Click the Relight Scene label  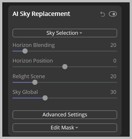(x=29, y=76)
